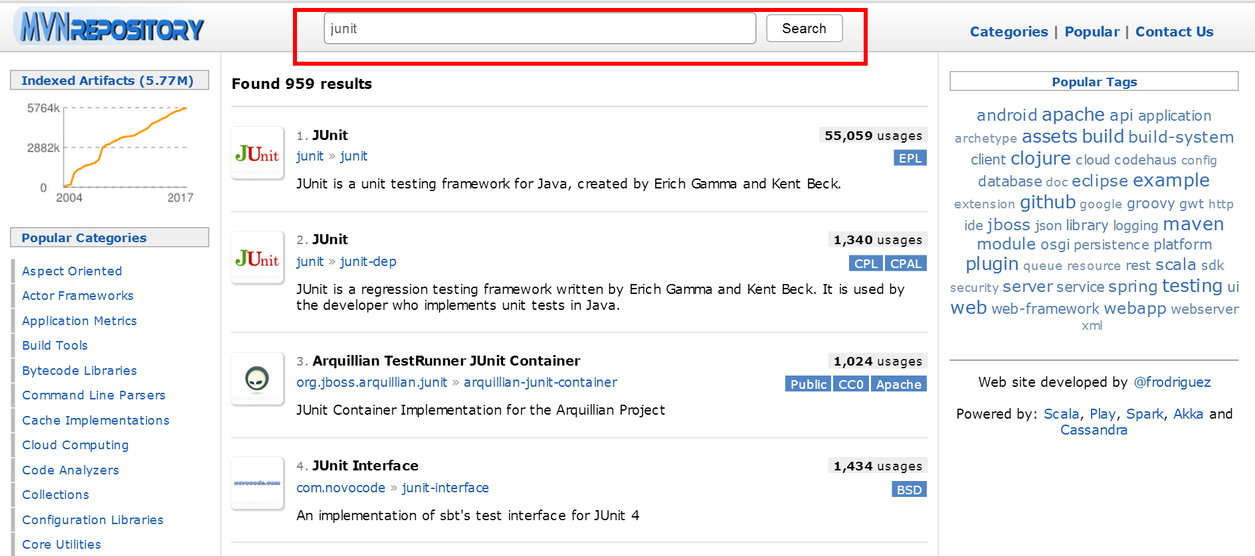
Task: Click the EPL license badge
Action: click(910, 158)
